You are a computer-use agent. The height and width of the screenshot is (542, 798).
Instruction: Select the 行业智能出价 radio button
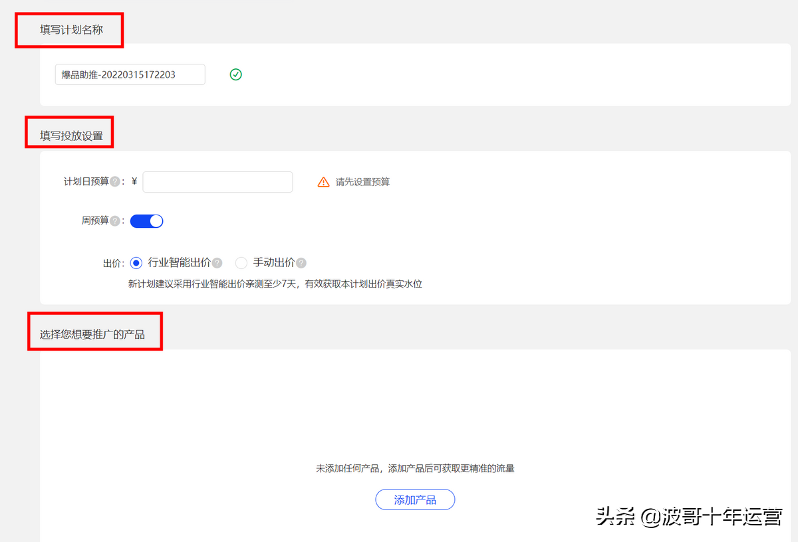pos(136,263)
